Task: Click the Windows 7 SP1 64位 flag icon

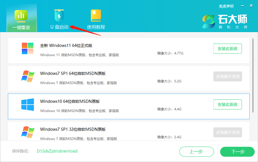Action: tap(28, 76)
